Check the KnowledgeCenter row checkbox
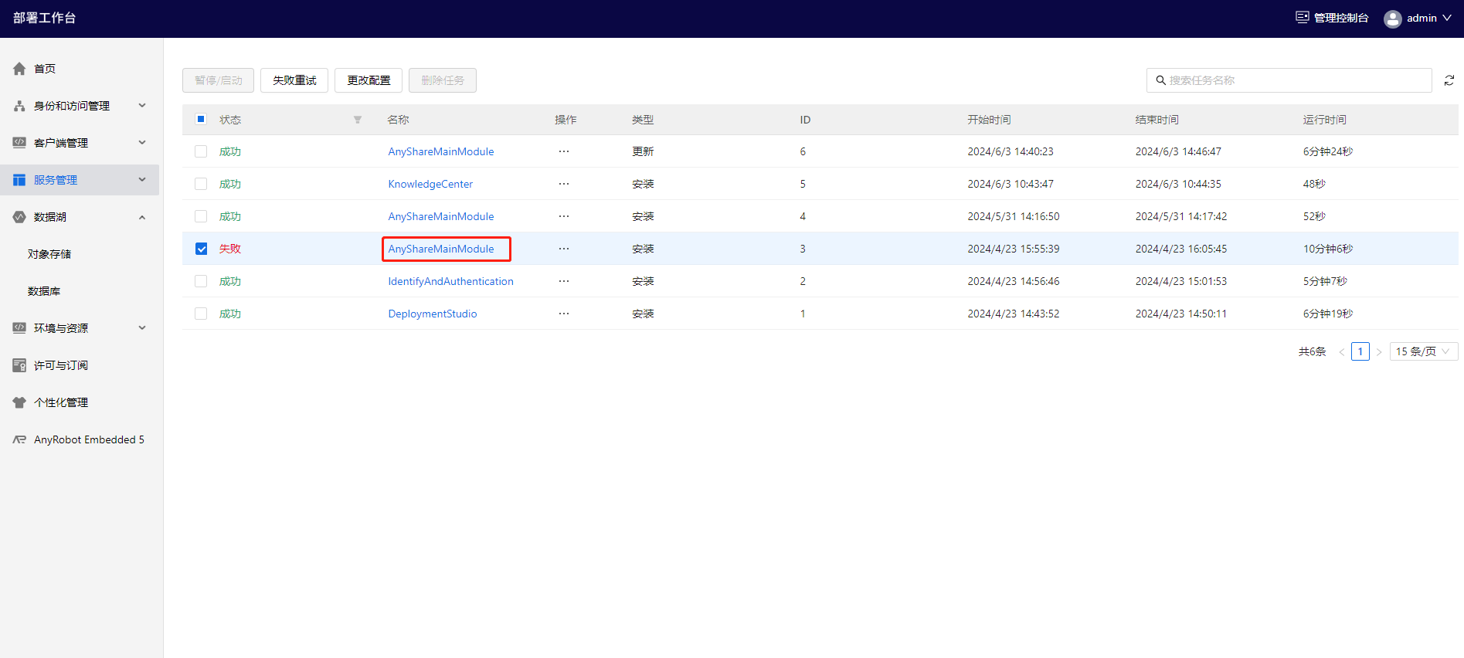 [201, 184]
